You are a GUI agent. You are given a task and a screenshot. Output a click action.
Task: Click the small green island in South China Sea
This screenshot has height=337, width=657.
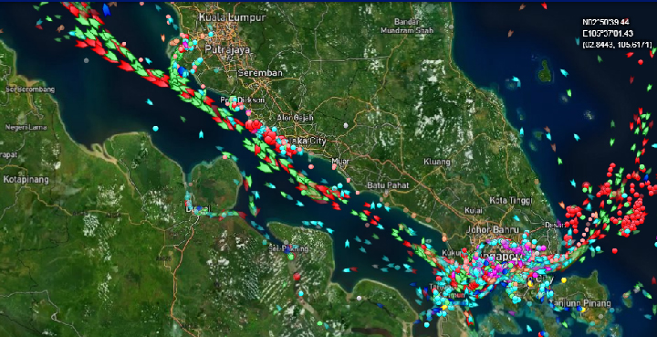pyautogui.click(x=545, y=71)
